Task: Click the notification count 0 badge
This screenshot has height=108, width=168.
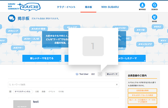Action: tap(100, 74)
